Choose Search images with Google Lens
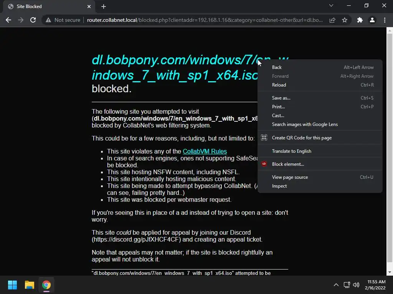393x294 pixels. click(320, 124)
